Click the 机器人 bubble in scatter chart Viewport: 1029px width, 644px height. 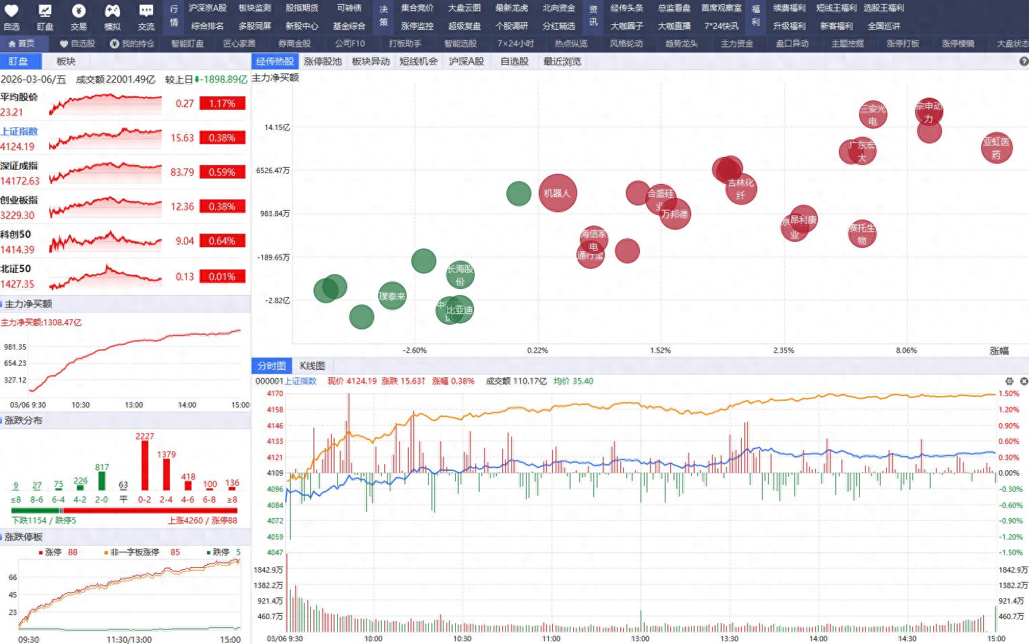(557, 193)
